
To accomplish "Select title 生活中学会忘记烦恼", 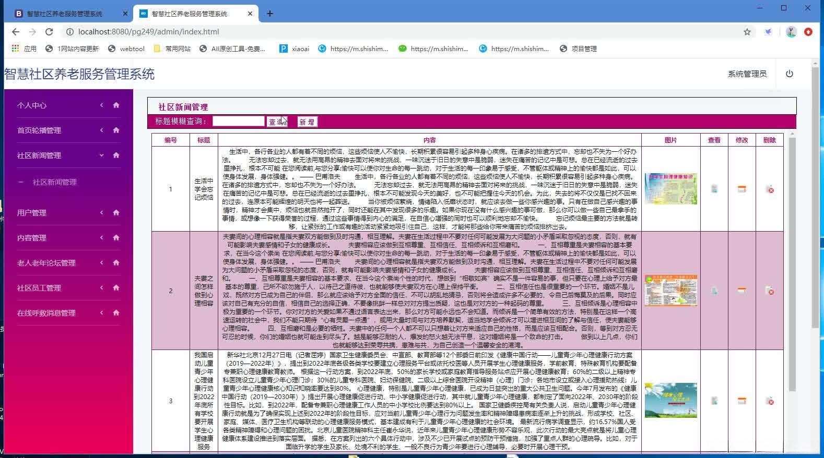I will [x=204, y=189].
